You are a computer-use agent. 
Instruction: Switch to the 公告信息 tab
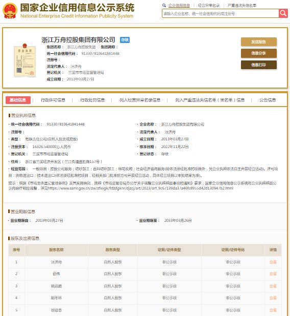point(268,100)
